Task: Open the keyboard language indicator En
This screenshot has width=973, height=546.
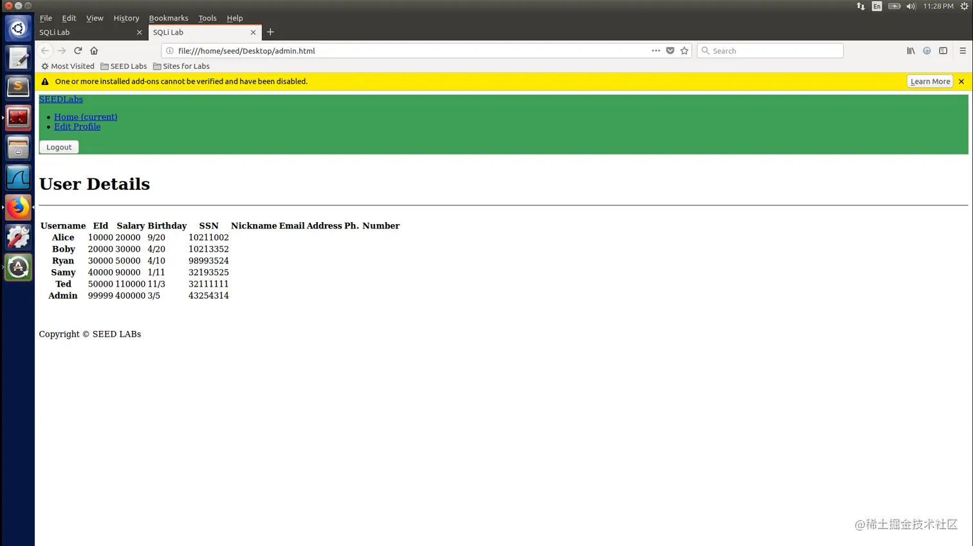Action: coord(876,6)
